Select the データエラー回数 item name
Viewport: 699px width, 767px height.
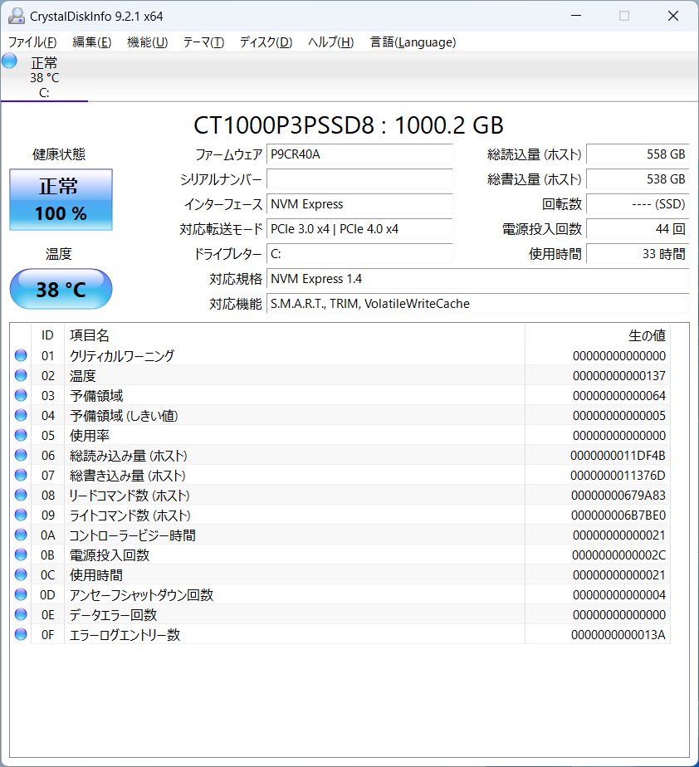click(x=113, y=615)
